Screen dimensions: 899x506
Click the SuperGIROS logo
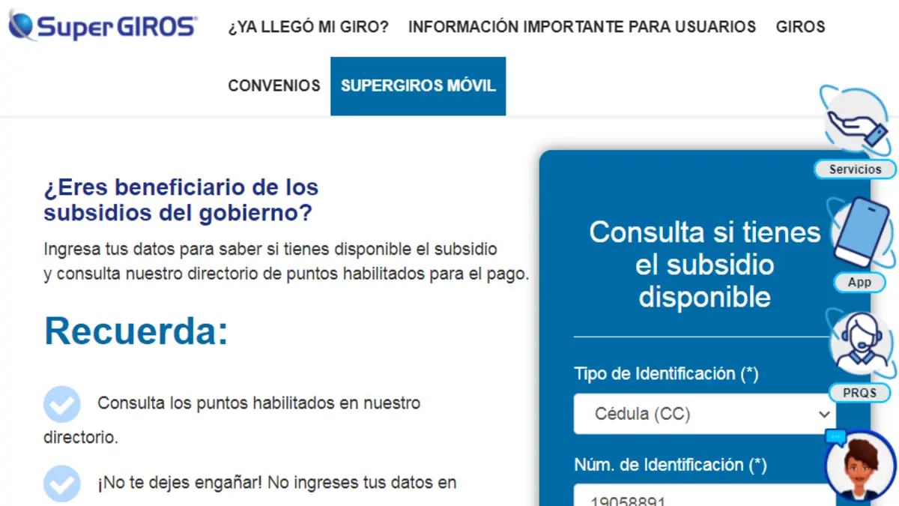pyautogui.click(x=102, y=27)
